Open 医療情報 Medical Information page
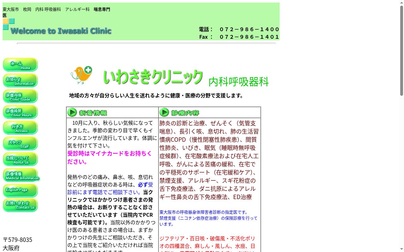 point(21,175)
